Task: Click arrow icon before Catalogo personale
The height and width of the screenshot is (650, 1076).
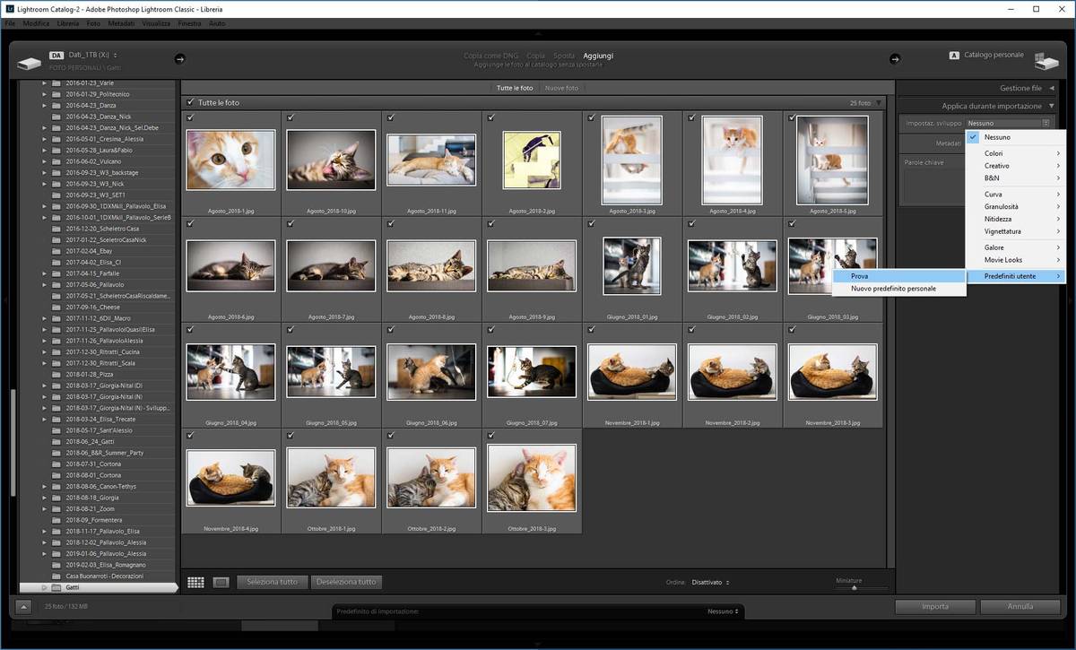Action: pyautogui.click(x=894, y=59)
